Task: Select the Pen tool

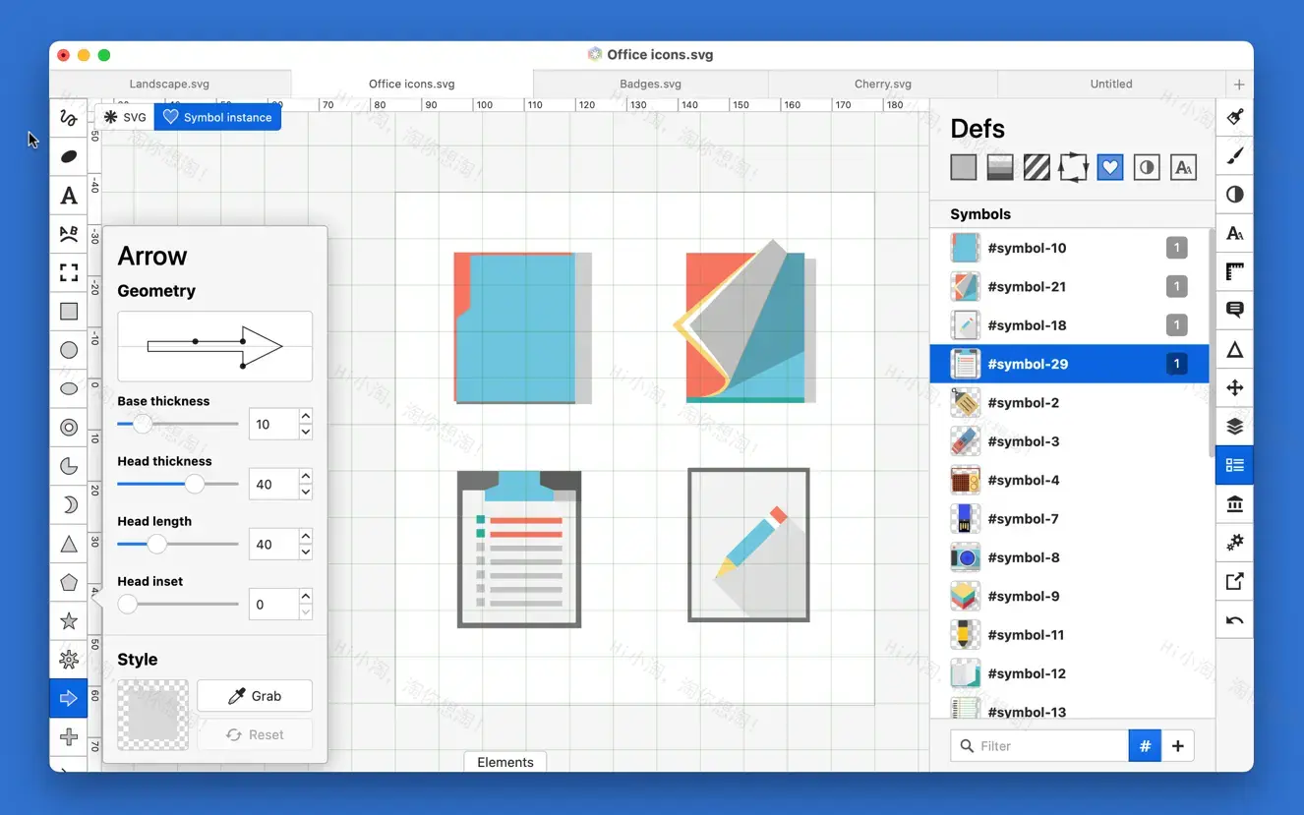Action: click(69, 118)
